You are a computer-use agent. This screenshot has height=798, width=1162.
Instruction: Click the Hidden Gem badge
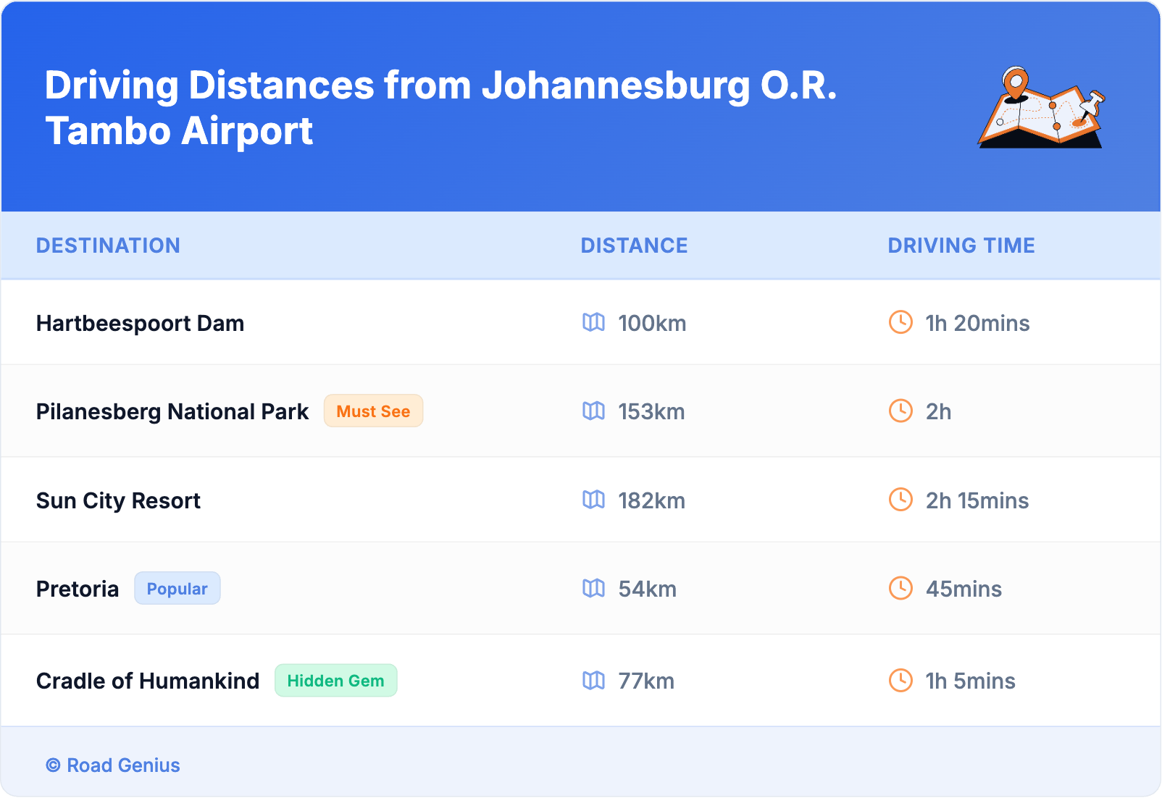[335, 681]
